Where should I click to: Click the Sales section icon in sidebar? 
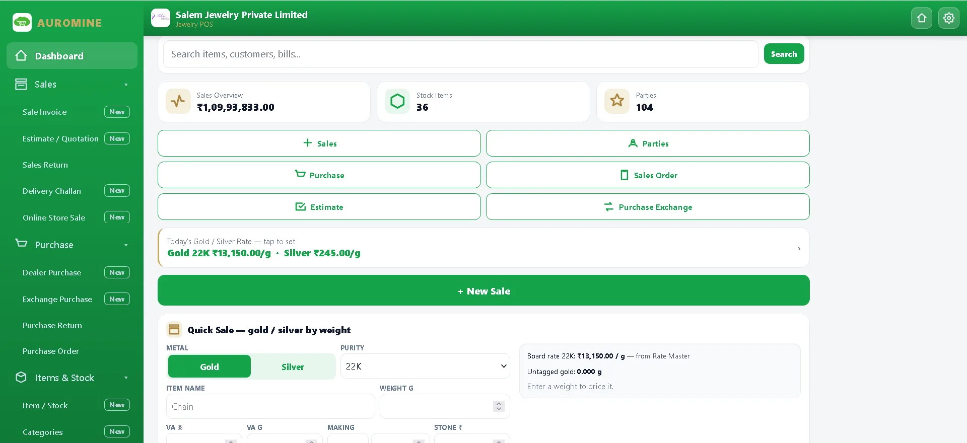[x=21, y=84]
